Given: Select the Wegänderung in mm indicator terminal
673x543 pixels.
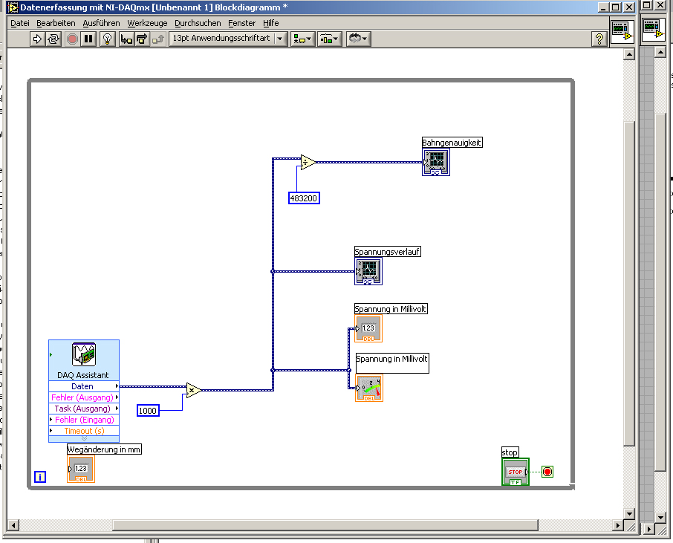Looking at the screenshot, I should click(x=81, y=469).
